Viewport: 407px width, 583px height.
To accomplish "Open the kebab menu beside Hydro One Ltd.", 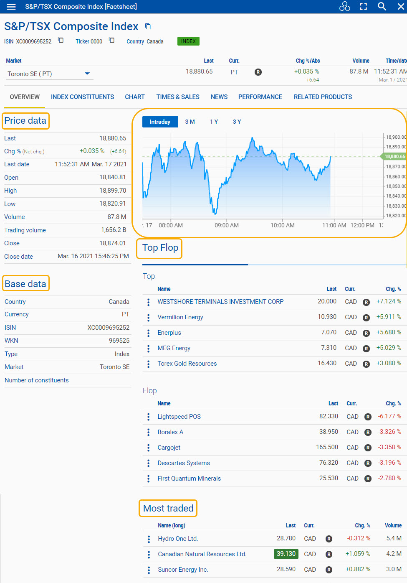I will point(148,539).
